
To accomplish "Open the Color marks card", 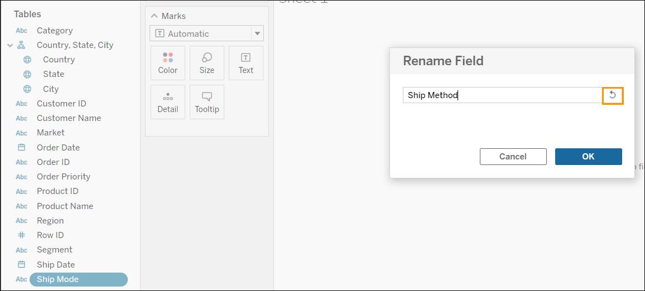I will pyautogui.click(x=168, y=63).
